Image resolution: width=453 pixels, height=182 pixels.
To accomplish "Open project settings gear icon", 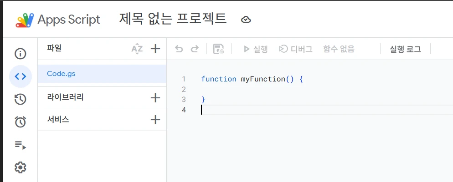I will (21, 167).
